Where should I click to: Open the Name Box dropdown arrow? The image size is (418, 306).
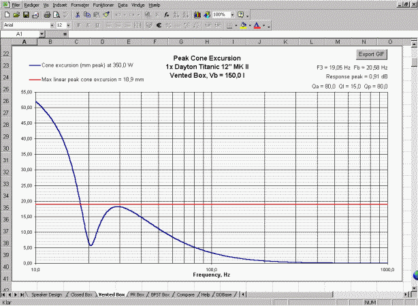click(x=42, y=33)
